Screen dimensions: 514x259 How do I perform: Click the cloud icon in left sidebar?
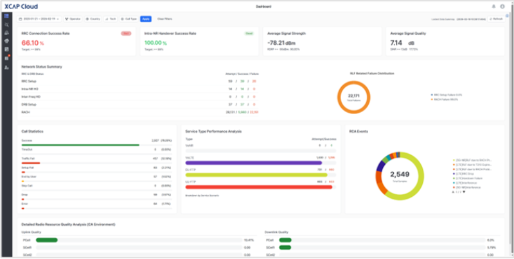pos(6,41)
